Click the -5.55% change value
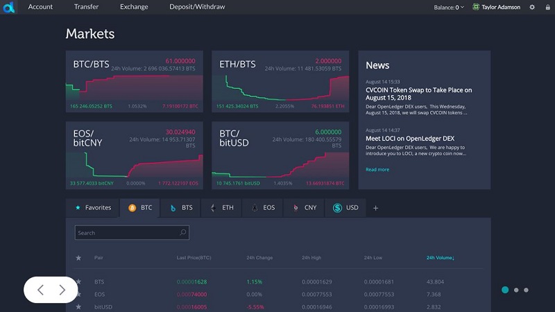Screen dimensions: 555x312 point(255,306)
